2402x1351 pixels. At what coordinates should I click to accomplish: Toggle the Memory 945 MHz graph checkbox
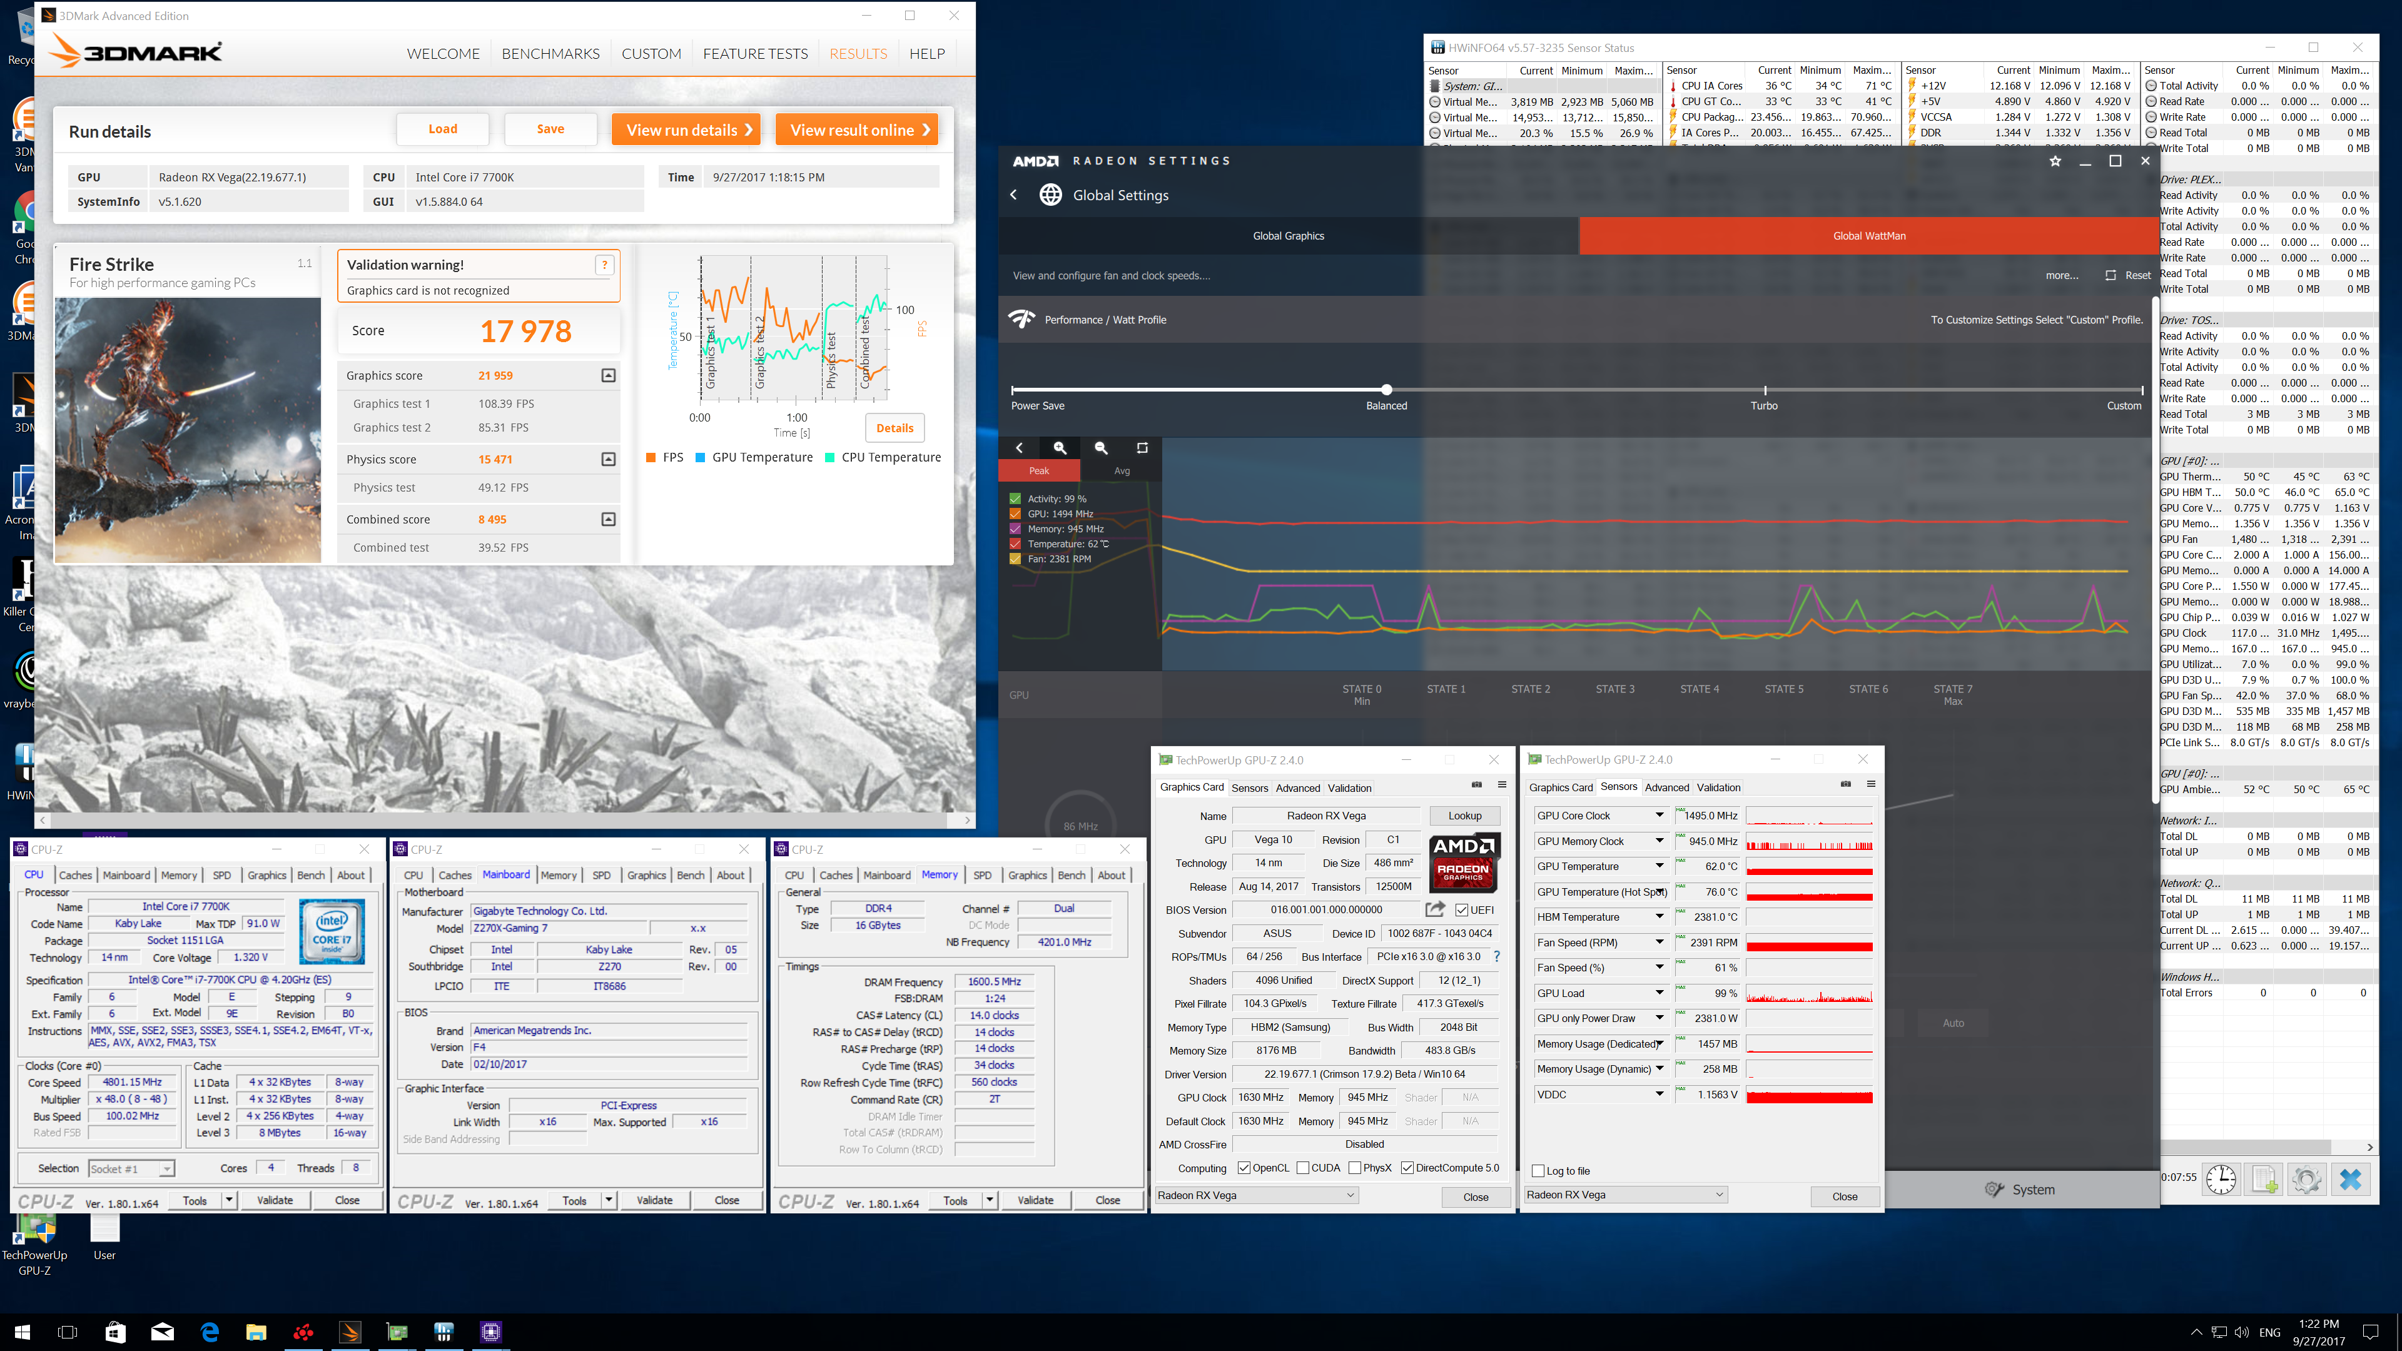click(1015, 529)
